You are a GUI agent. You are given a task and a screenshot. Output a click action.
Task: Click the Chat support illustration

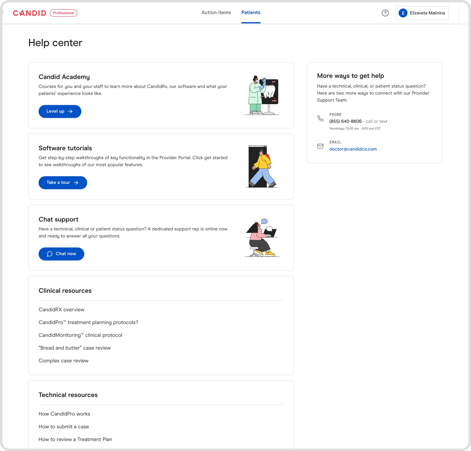coord(262,238)
